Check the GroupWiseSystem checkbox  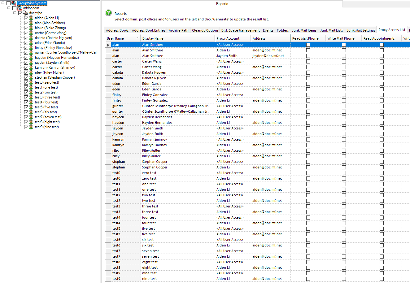coord(8,3)
